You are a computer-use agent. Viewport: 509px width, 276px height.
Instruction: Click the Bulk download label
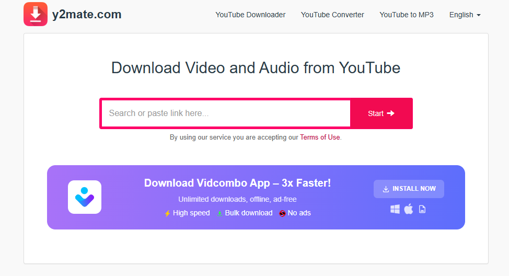click(x=249, y=213)
